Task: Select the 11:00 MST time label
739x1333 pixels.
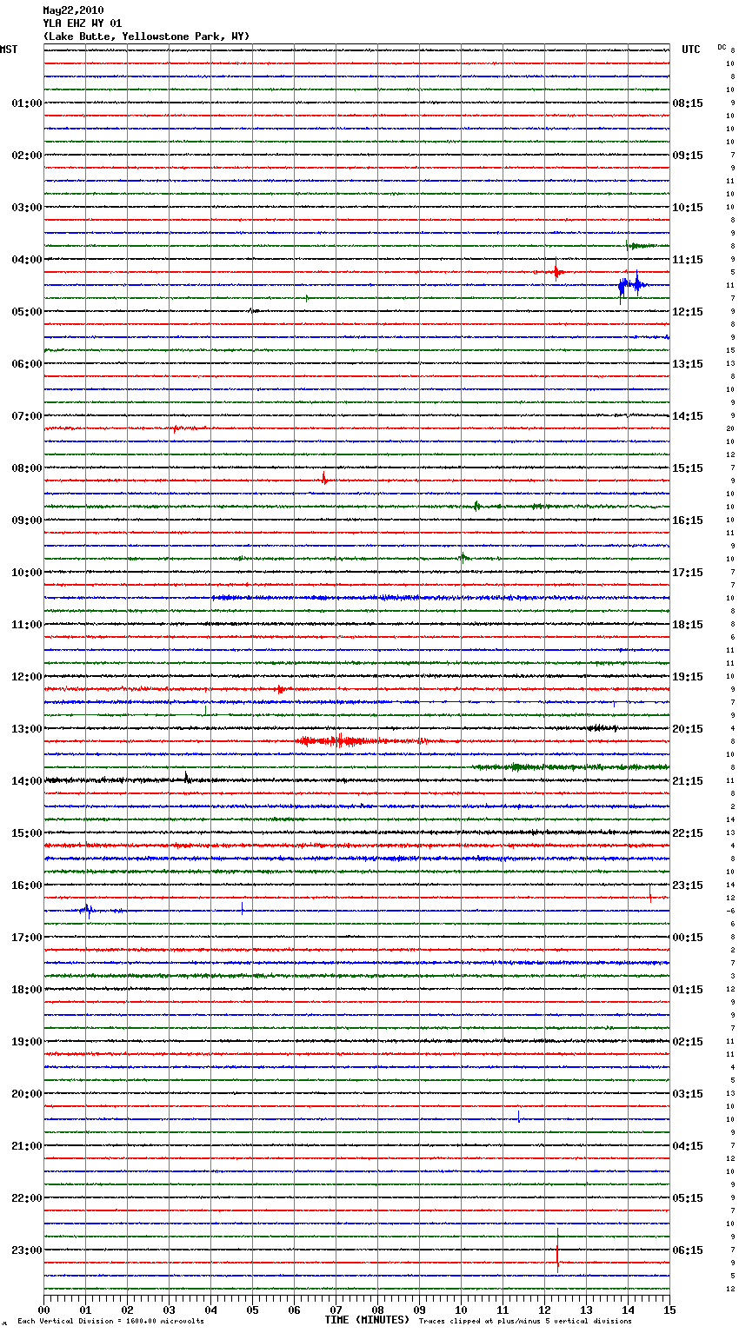Action: (27, 625)
